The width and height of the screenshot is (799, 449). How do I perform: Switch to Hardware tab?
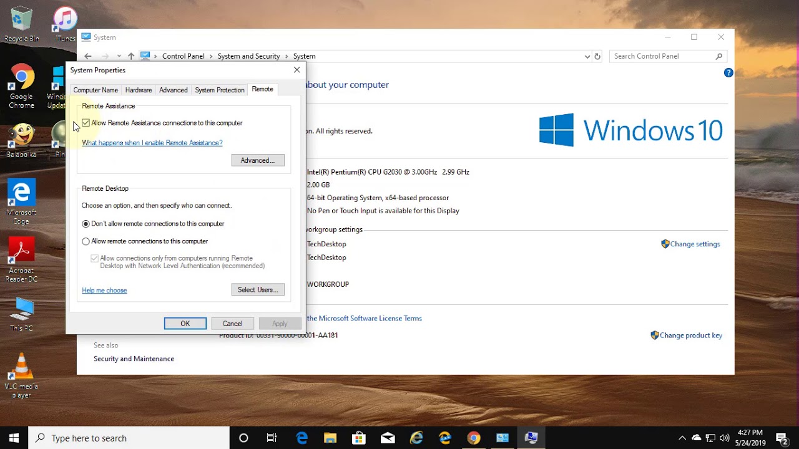pos(139,90)
